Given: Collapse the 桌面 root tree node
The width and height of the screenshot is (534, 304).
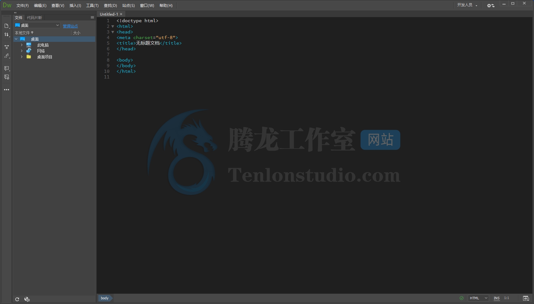Looking at the screenshot, I should [16, 39].
